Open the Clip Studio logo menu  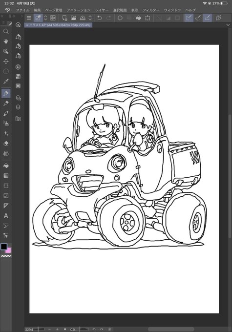[x=7, y=10]
